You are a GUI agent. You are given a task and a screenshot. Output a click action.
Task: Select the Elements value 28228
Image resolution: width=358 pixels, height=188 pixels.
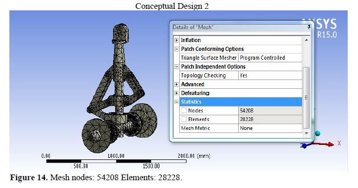[270, 119]
